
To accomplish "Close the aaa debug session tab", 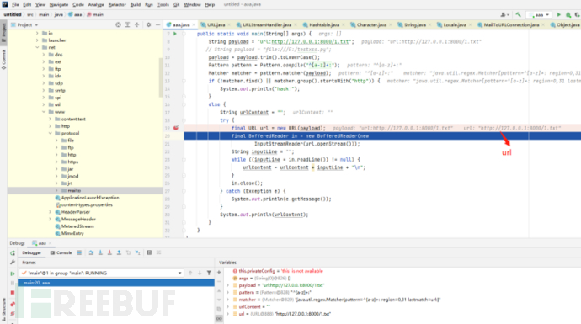I will point(50,243).
